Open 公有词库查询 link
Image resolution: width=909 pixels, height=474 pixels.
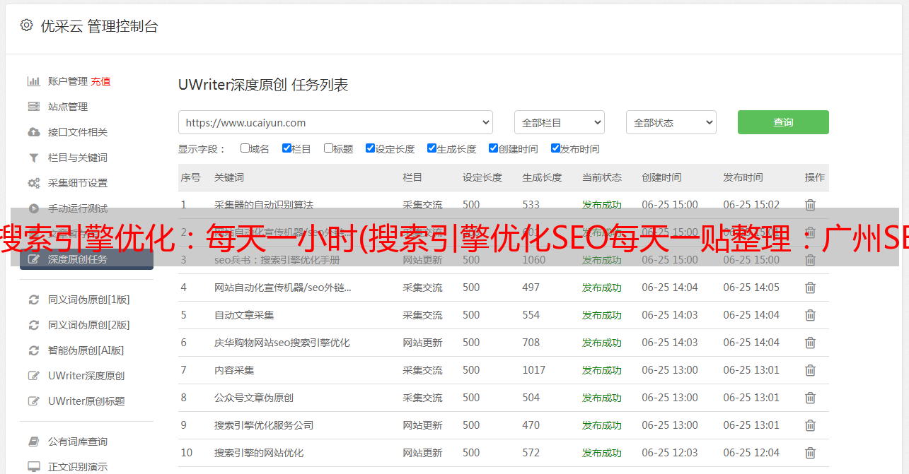pos(78,442)
